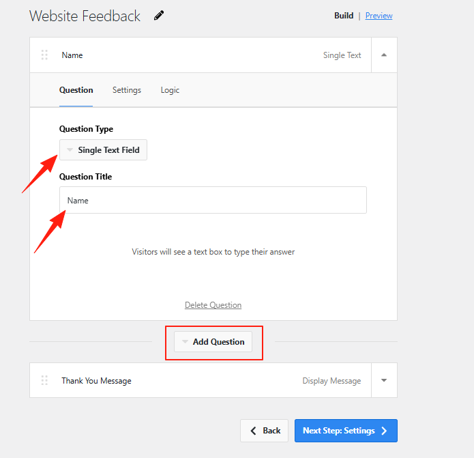Screen dimensions: 474x458
Task: Click the drag handle beside the Name question
Action: 44,55
